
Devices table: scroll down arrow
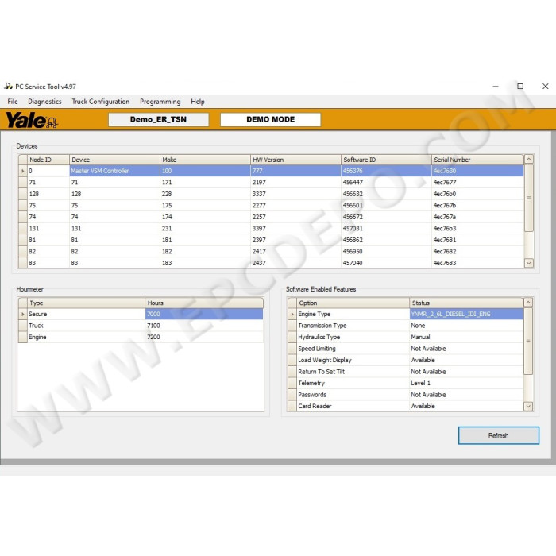coord(529,263)
